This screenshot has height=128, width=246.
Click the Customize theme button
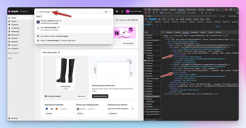[x=100, y=96]
